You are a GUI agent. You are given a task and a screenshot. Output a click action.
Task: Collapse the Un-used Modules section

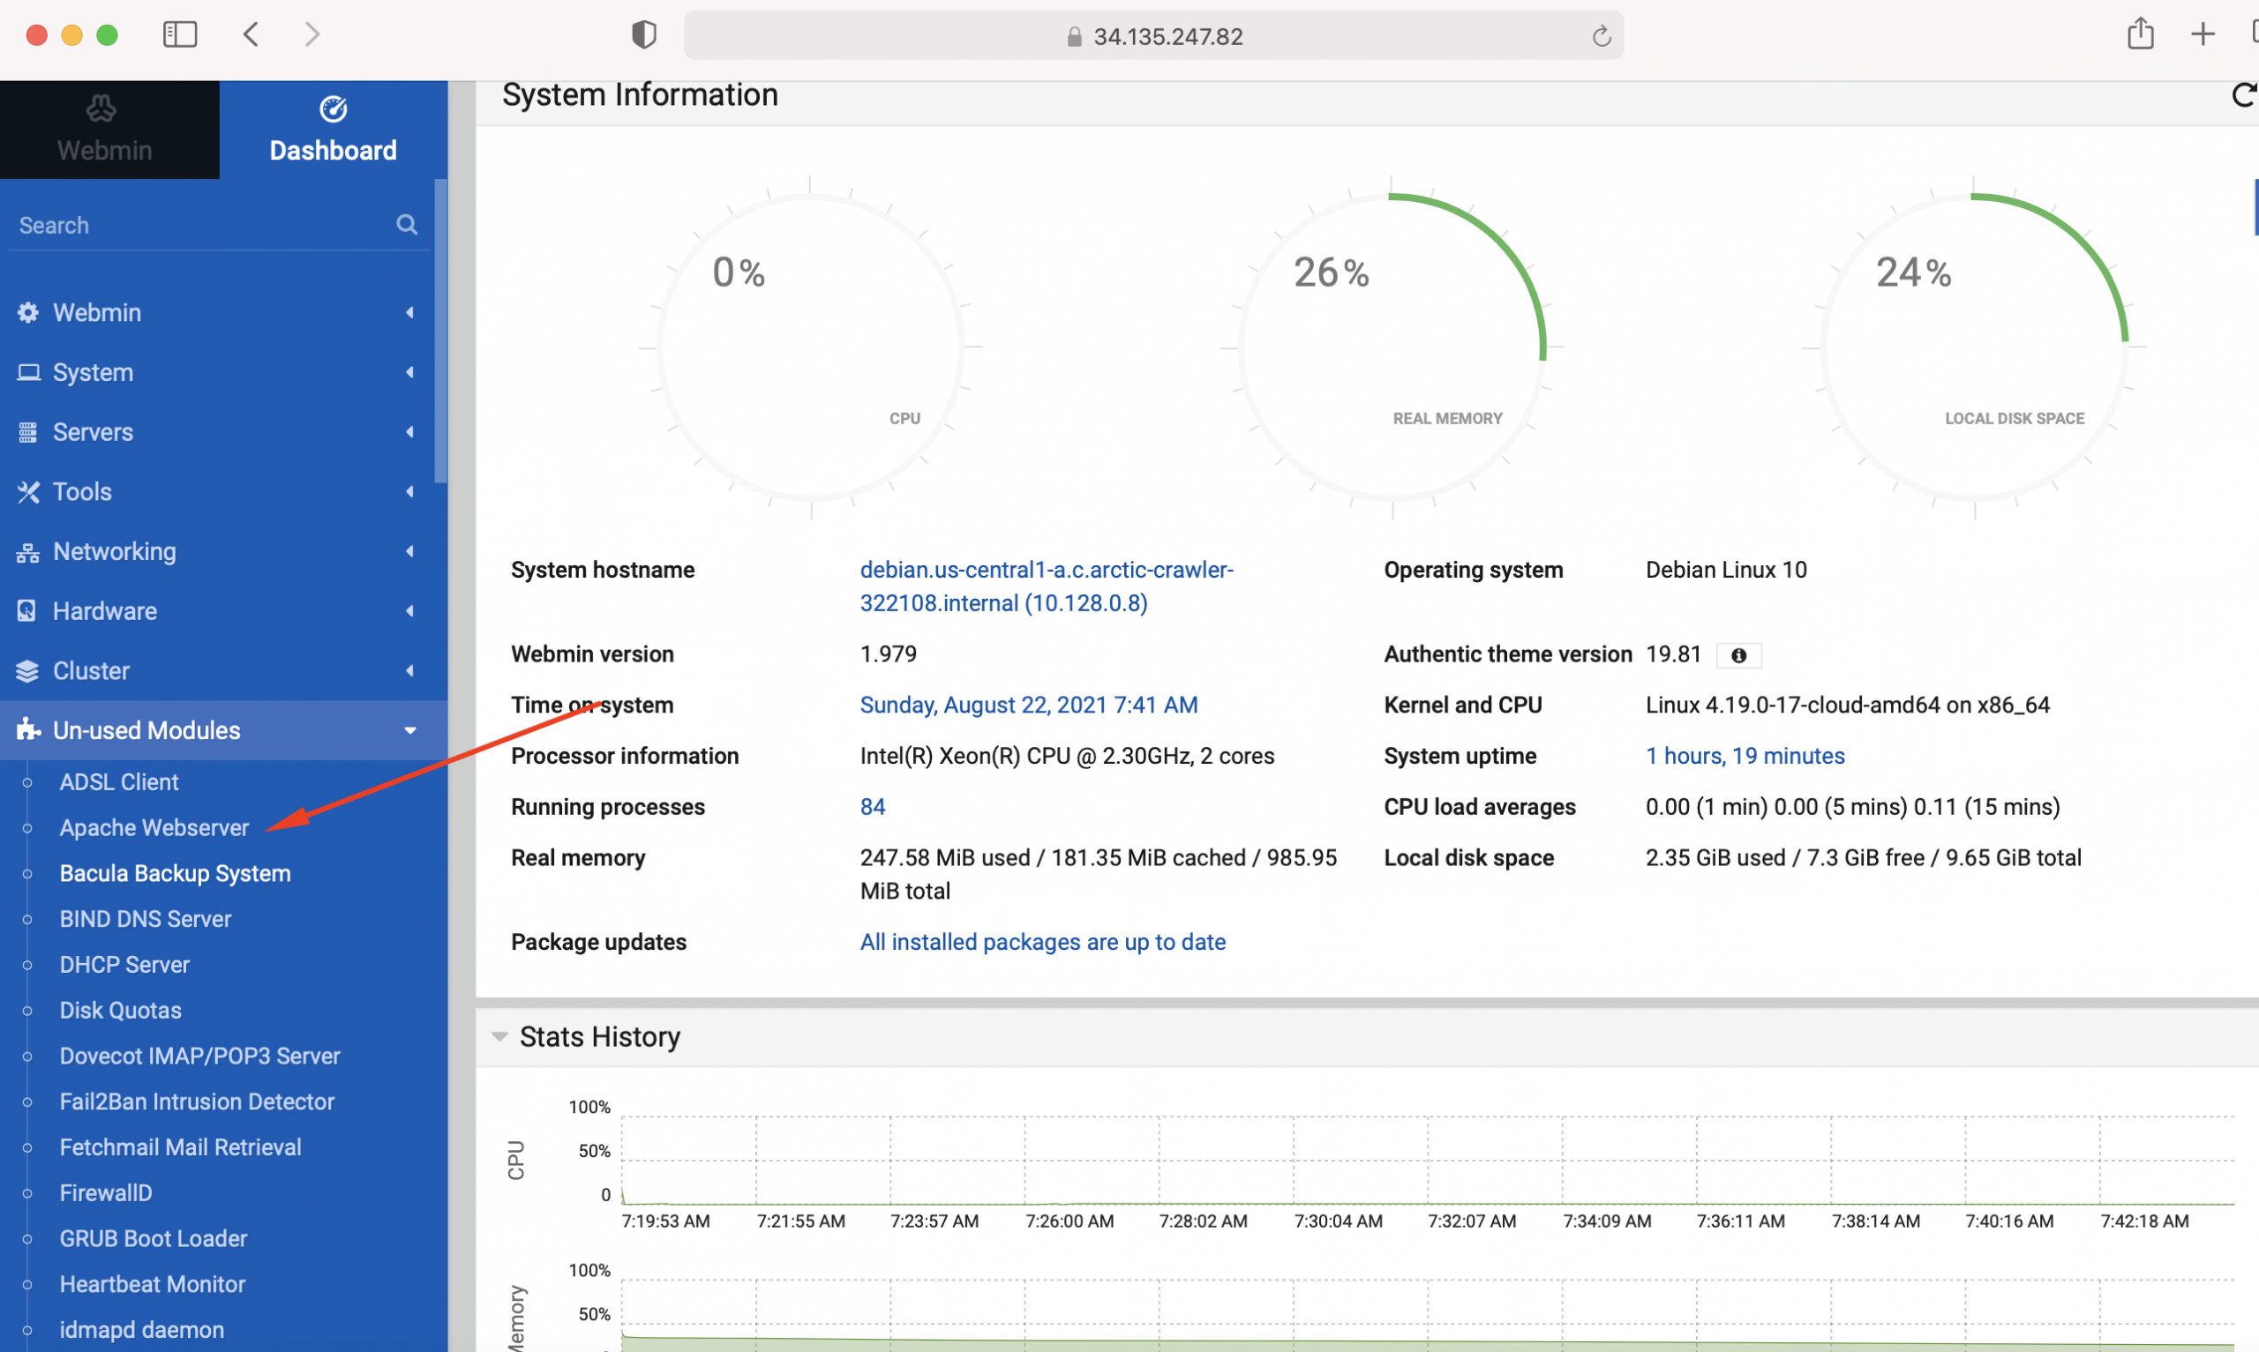[x=223, y=730]
